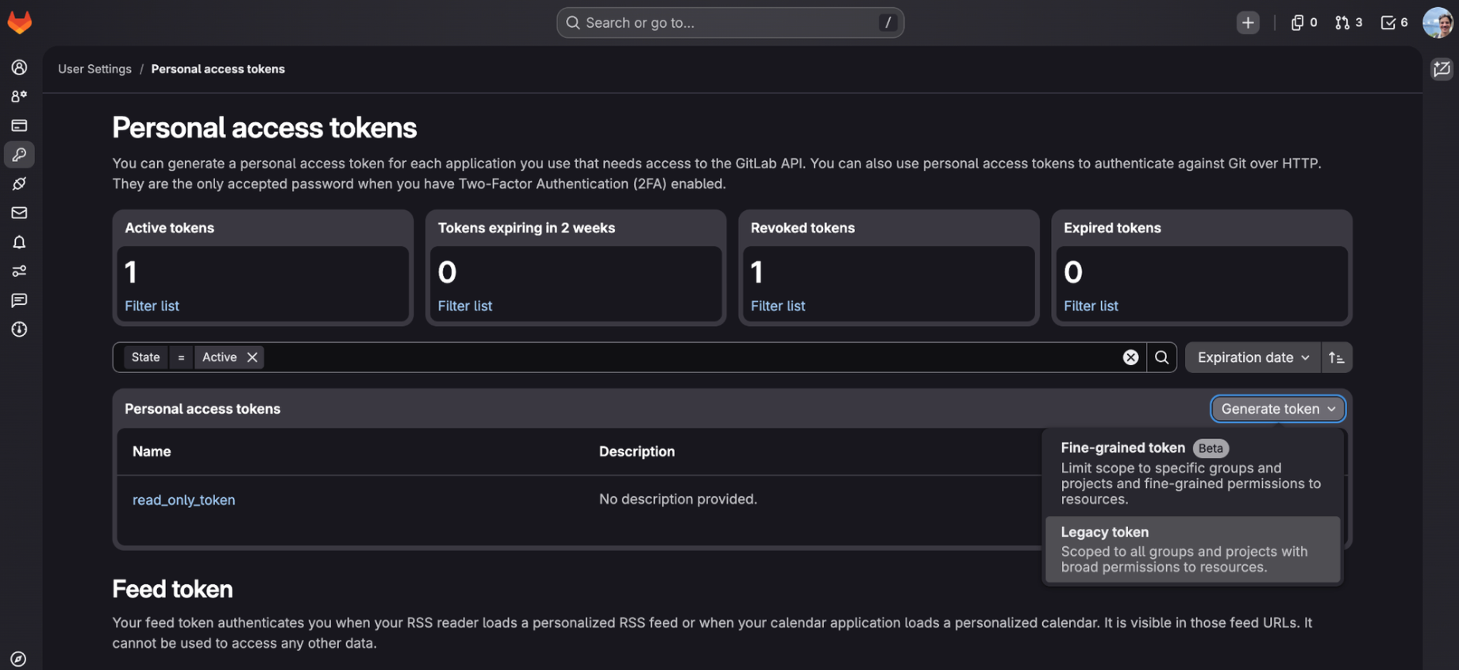Click Filter list under Expired tokens
This screenshot has height=670, width=1459.
pyautogui.click(x=1091, y=306)
